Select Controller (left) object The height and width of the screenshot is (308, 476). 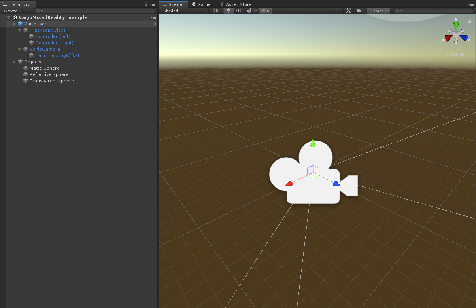53,36
